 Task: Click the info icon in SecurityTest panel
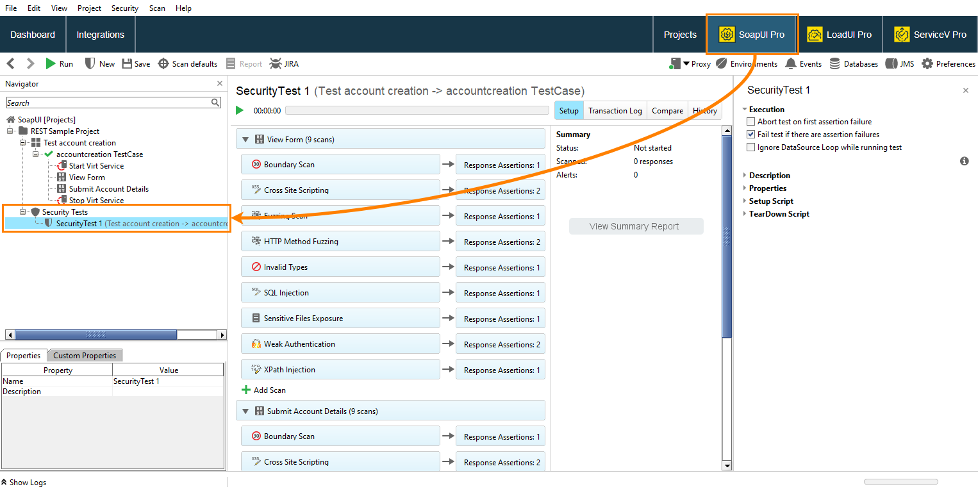(x=965, y=161)
